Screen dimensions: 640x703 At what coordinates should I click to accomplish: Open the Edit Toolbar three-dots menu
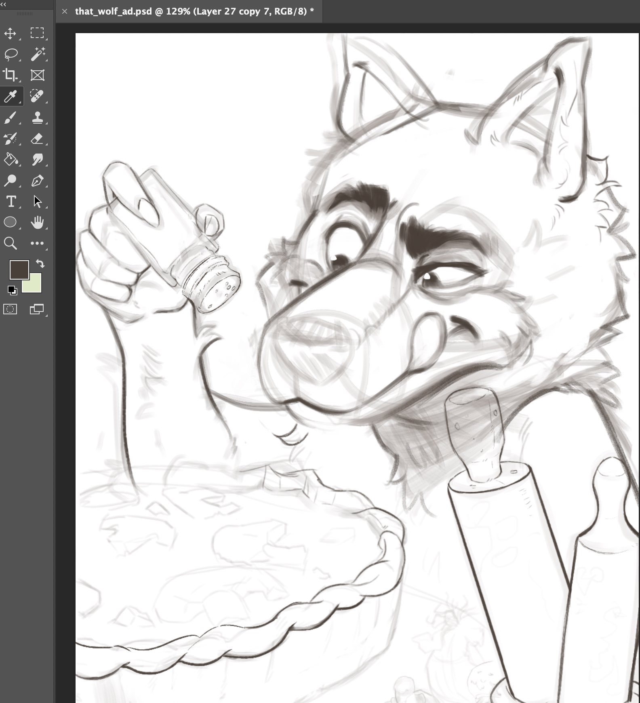tap(38, 243)
